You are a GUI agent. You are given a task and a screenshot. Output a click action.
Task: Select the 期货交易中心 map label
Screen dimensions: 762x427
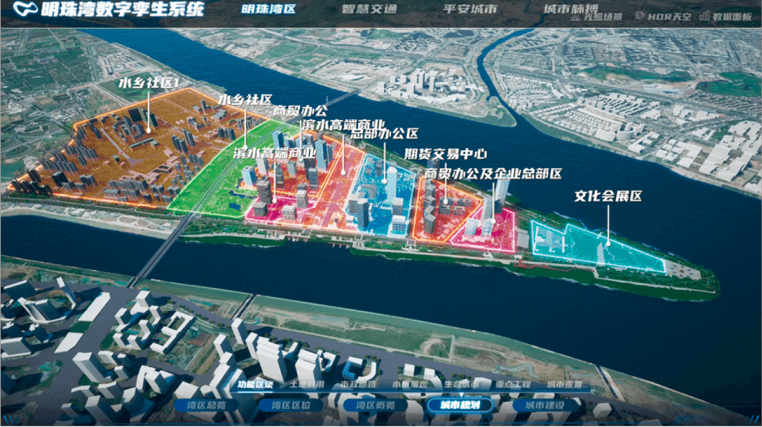tap(447, 154)
